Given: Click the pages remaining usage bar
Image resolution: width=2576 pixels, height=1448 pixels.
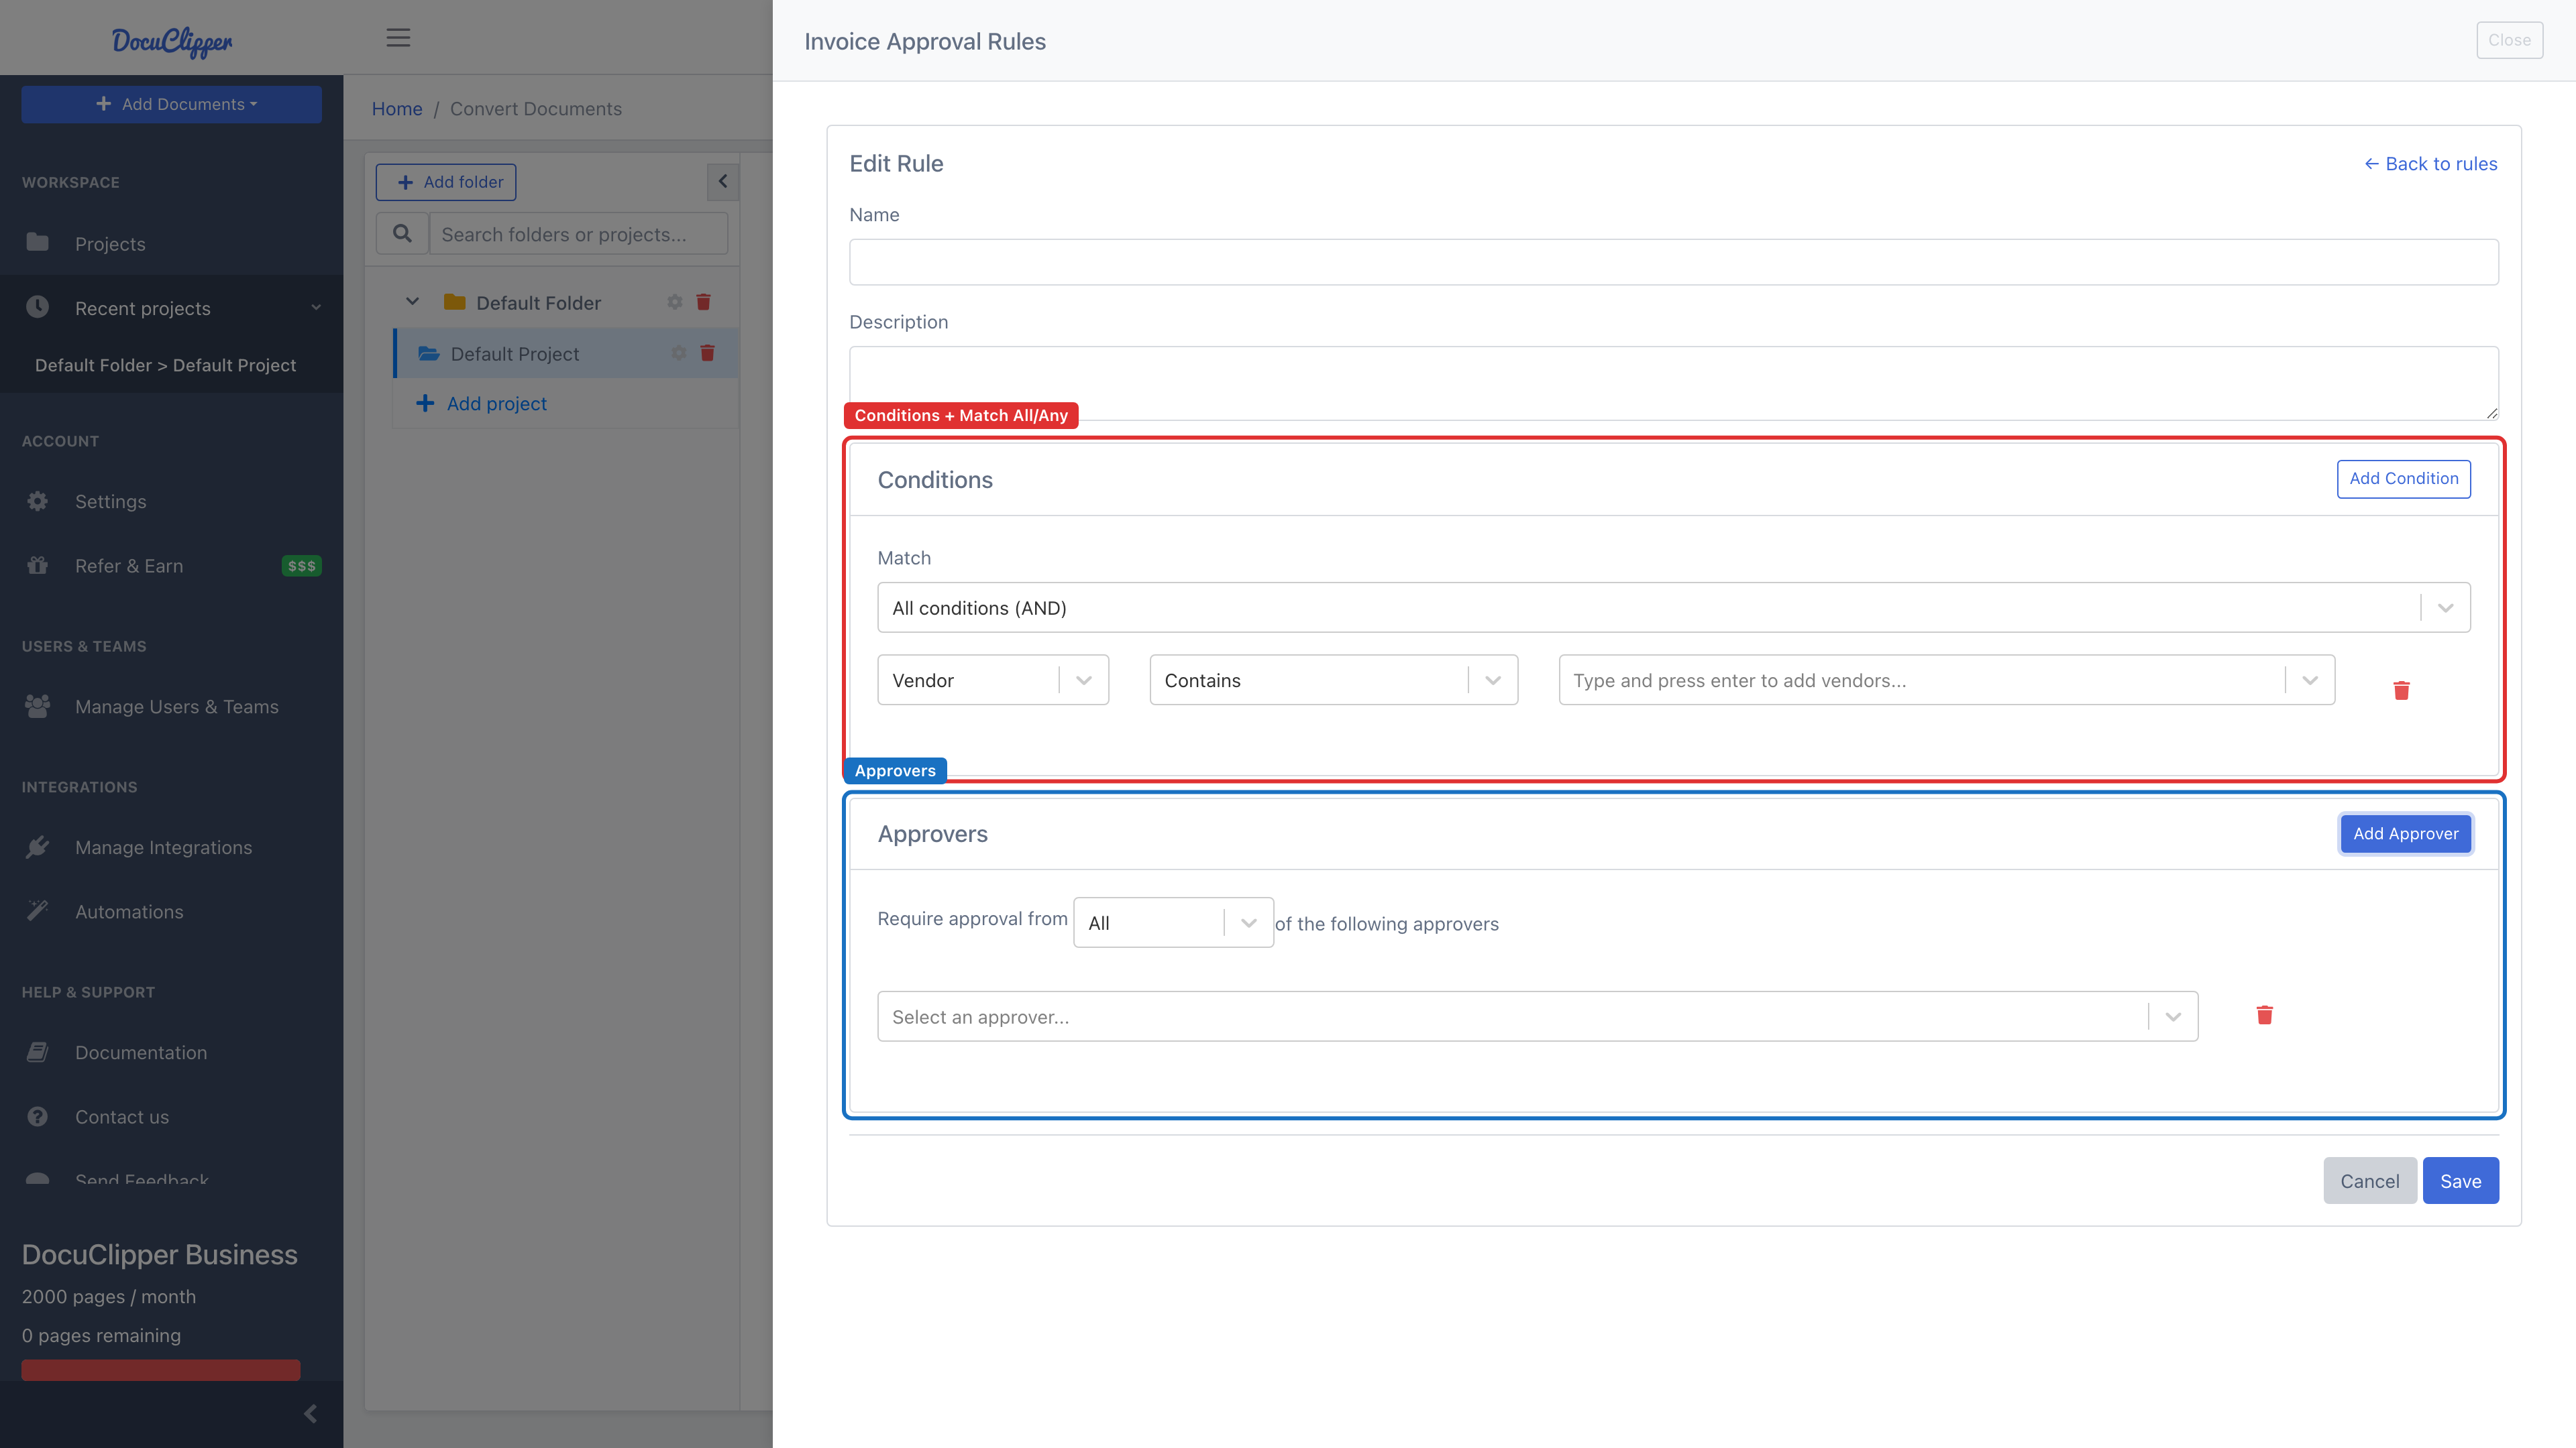Looking at the screenshot, I should [x=161, y=1369].
